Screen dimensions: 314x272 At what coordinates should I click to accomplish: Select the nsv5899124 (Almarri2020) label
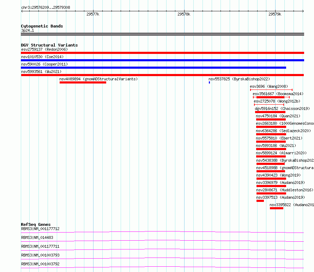pos(281,153)
